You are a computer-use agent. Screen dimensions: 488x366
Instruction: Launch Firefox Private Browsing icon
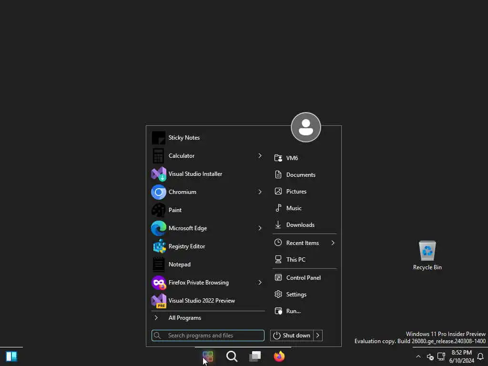pyautogui.click(x=158, y=283)
